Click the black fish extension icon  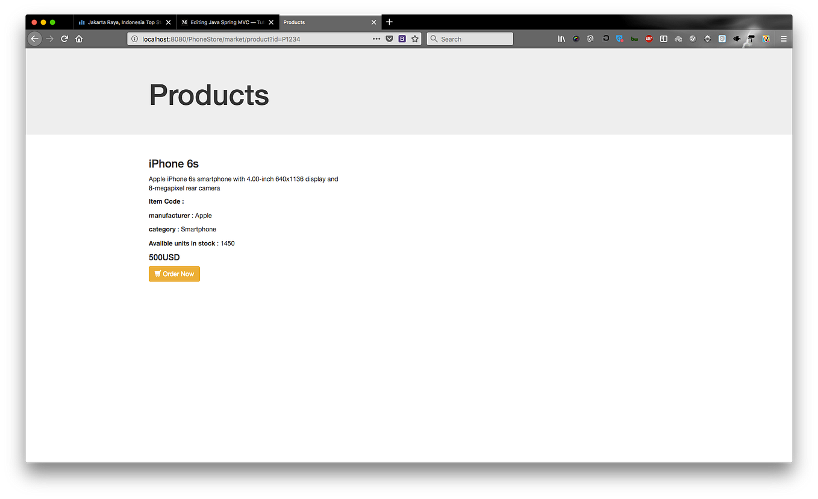(x=737, y=39)
